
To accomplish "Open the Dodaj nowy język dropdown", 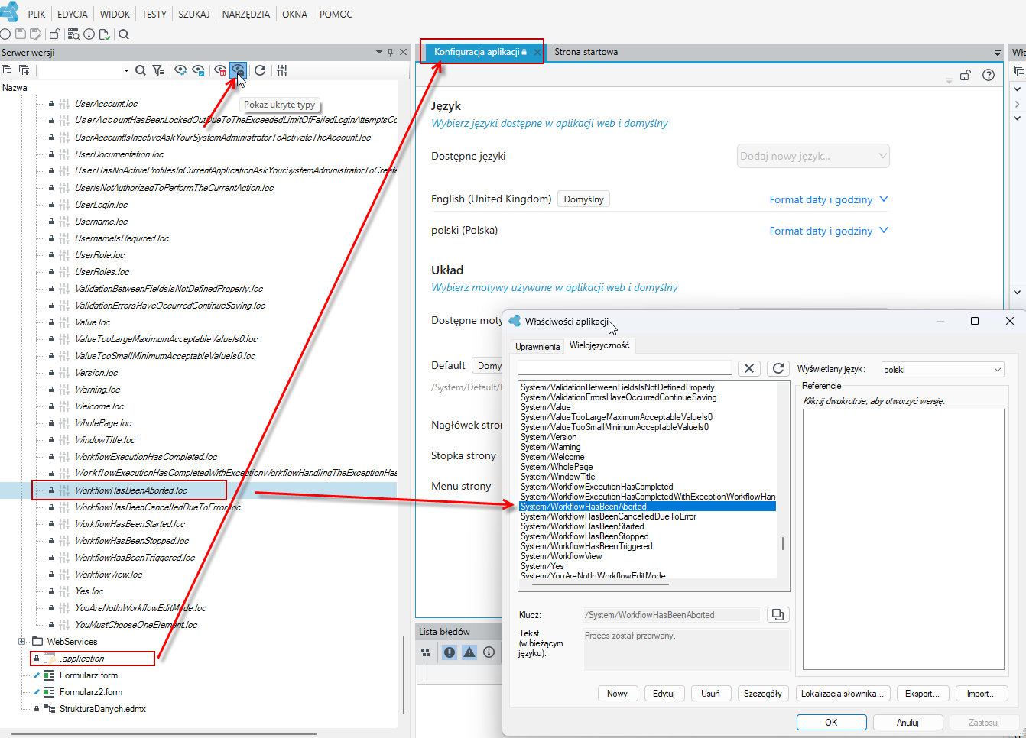I will pos(813,156).
